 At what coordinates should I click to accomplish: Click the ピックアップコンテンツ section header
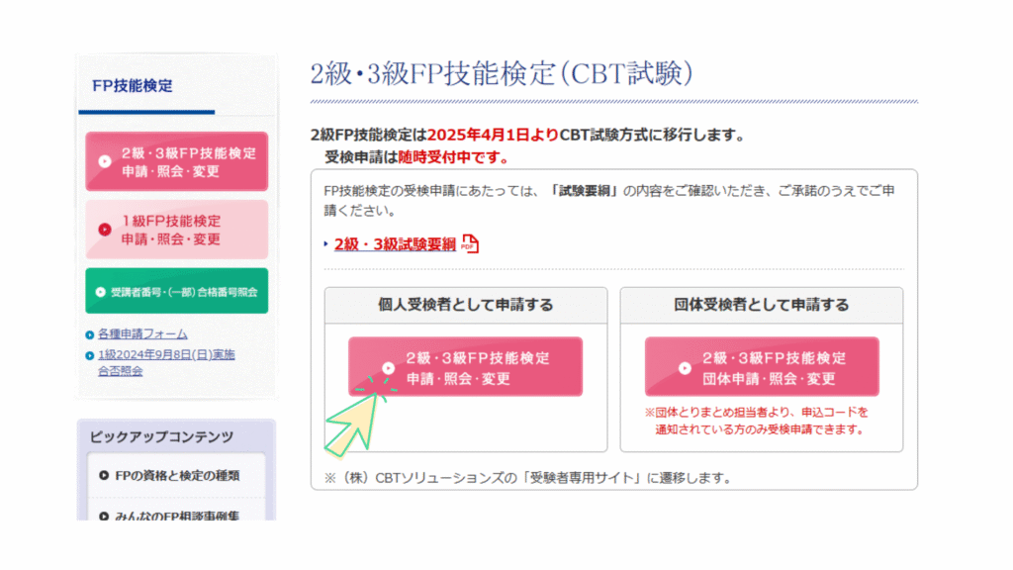pos(161,436)
